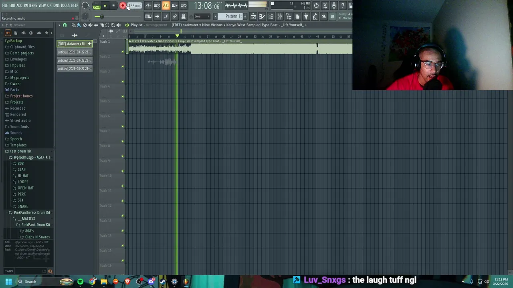
Task: Open the shopping cart content library icon
Action: pos(332,16)
